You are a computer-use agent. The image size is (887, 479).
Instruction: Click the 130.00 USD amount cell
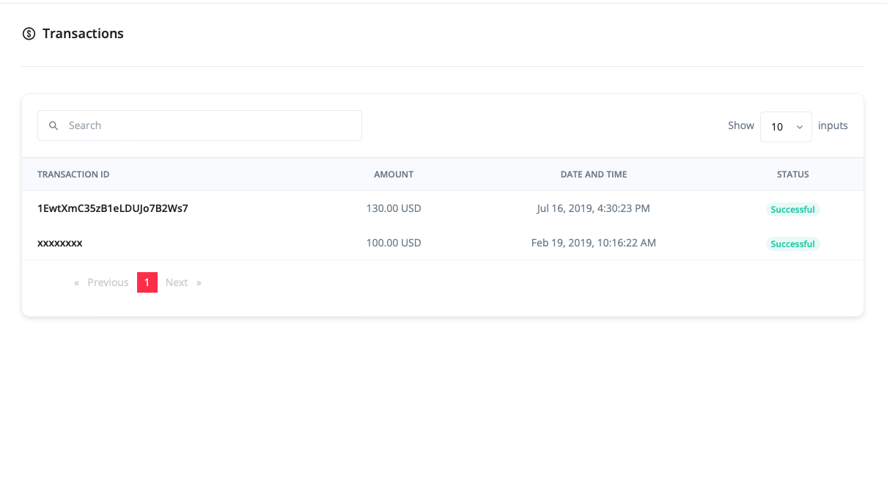pyautogui.click(x=394, y=208)
